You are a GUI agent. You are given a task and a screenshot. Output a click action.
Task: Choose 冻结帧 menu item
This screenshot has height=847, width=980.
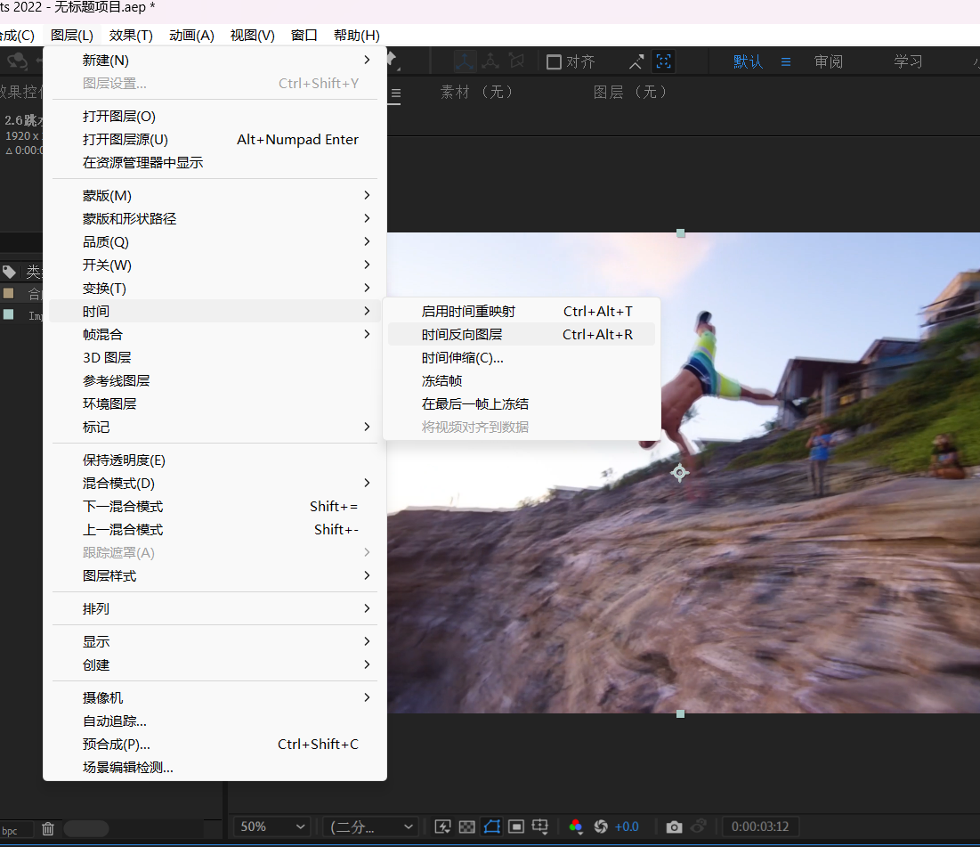(x=522, y=380)
